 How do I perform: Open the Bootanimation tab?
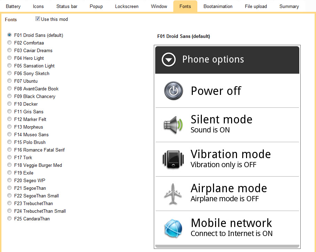tap(218, 7)
